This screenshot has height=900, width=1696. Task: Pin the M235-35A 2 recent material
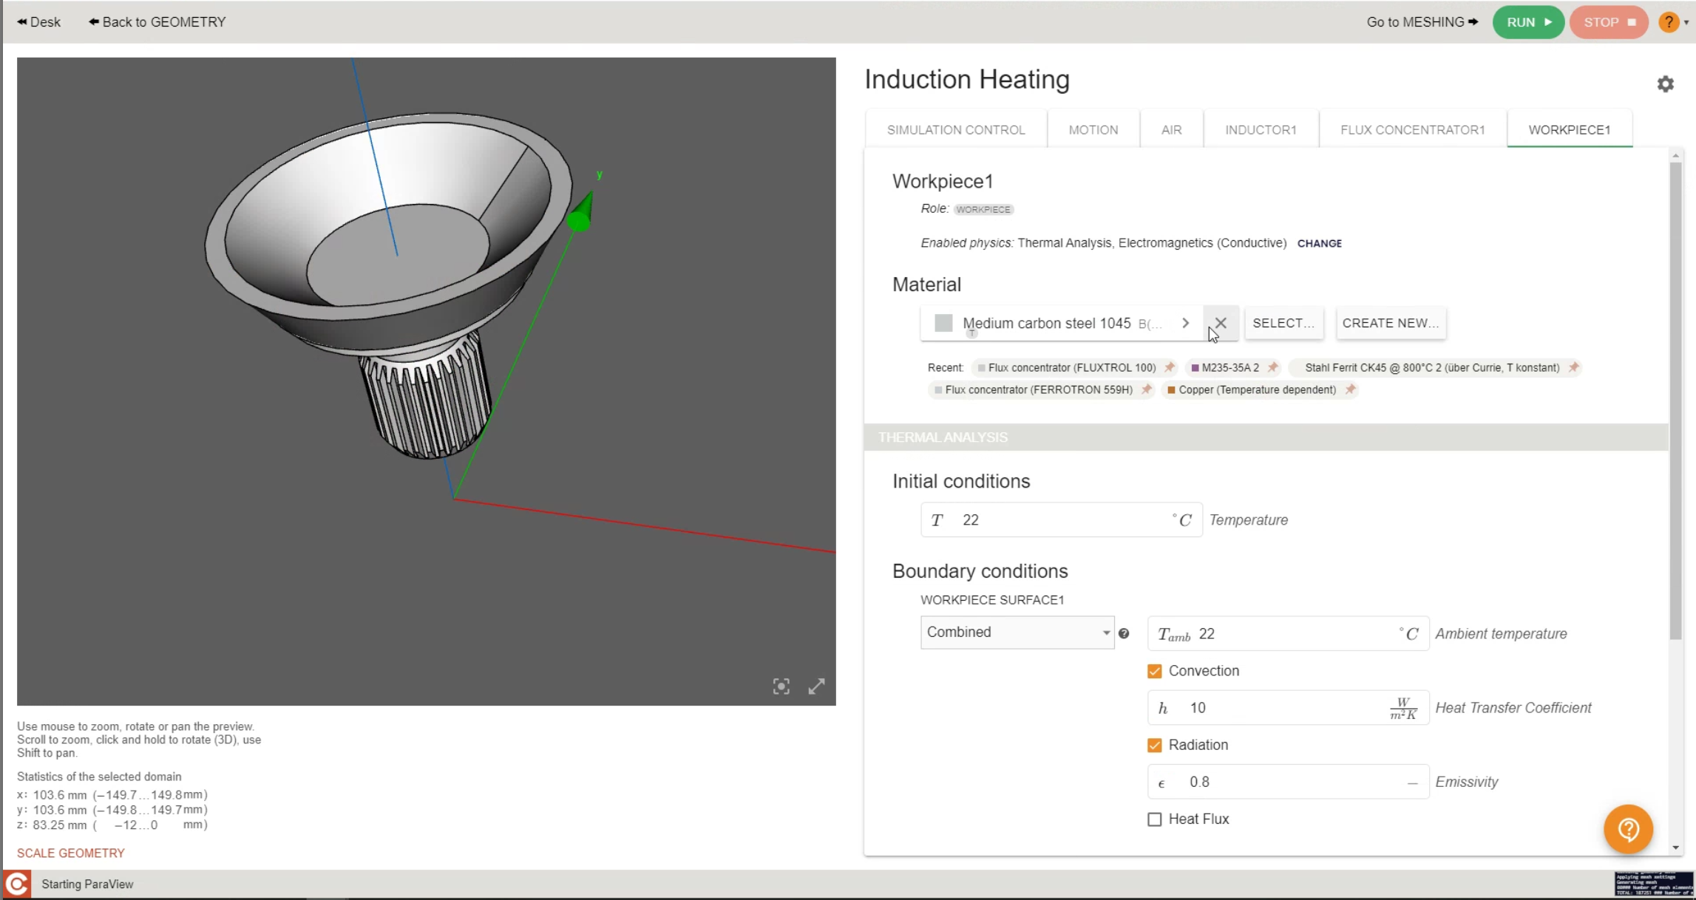point(1272,367)
